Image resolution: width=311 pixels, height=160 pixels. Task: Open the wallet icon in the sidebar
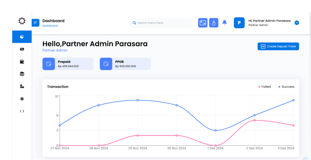(x=22, y=61)
